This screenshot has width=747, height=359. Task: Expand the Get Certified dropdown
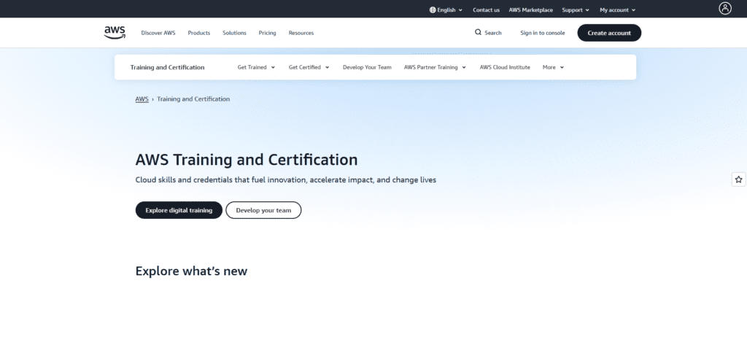click(309, 67)
